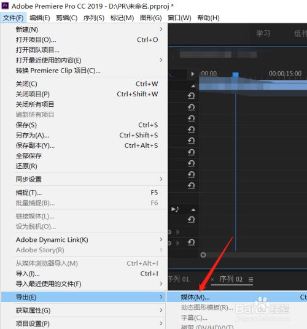Expand 导入最近使用的文件(F) submenu
Screen dimensions: 307x329
[84, 284]
